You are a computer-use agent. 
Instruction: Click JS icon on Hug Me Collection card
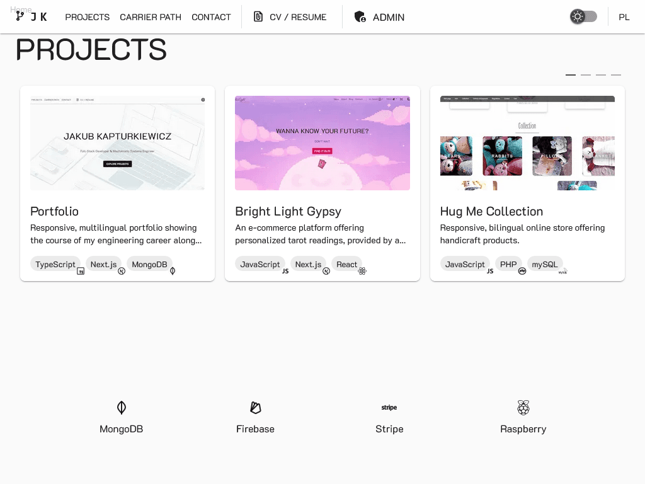point(490,271)
